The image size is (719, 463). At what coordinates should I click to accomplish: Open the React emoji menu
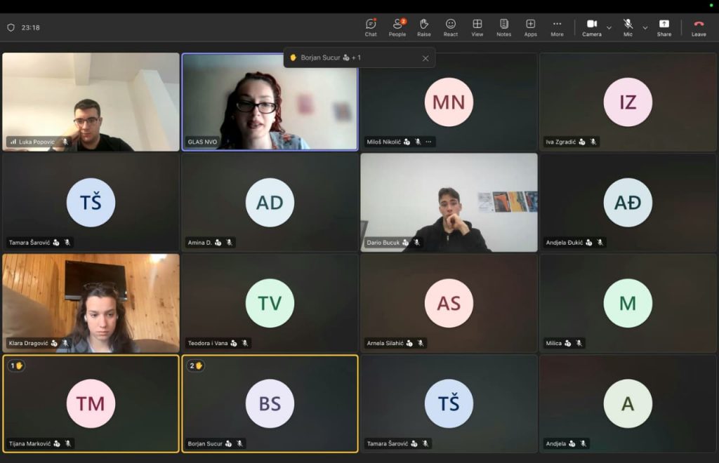pyautogui.click(x=451, y=27)
